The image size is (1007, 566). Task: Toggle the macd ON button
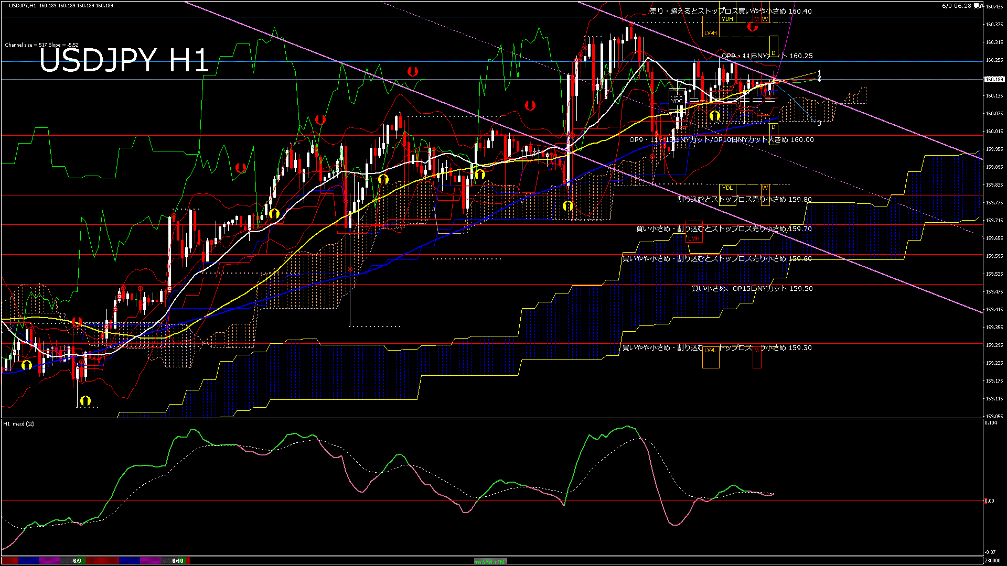(x=491, y=561)
